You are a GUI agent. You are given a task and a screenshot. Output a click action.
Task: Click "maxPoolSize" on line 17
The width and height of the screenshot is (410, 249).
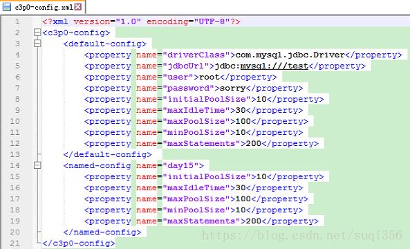pyautogui.click(x=196, y=199)
